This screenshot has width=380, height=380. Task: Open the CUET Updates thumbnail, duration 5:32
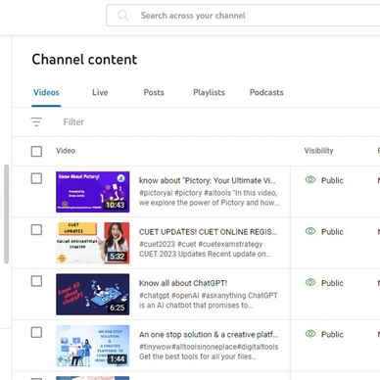(x=93, y=243)
